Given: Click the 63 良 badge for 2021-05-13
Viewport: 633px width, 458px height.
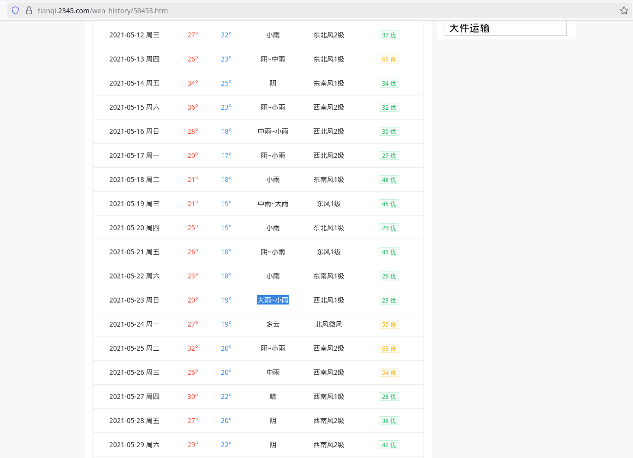Looking at the screenshot, I should [389, 59].
